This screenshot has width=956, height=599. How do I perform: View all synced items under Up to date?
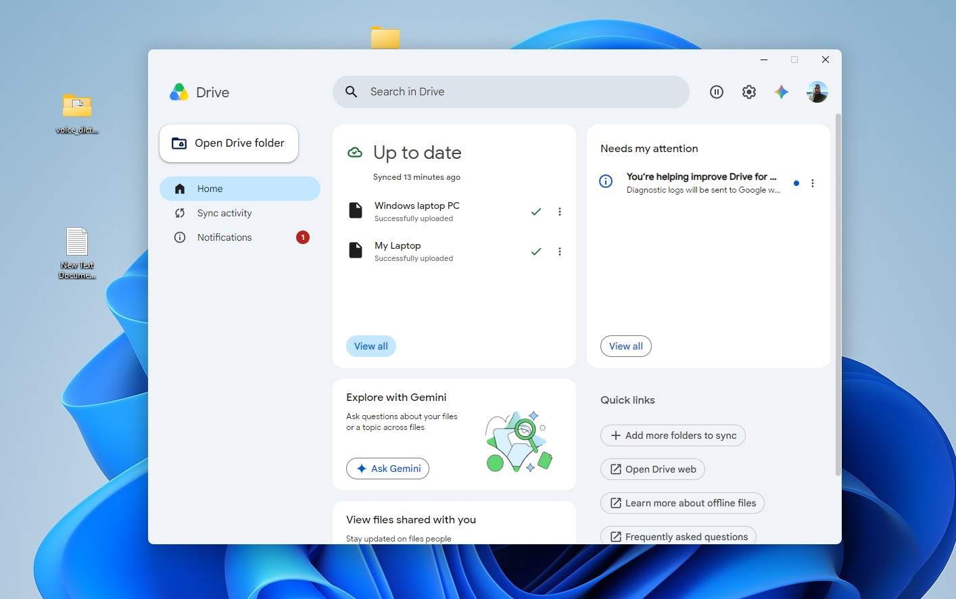[371, 346]
